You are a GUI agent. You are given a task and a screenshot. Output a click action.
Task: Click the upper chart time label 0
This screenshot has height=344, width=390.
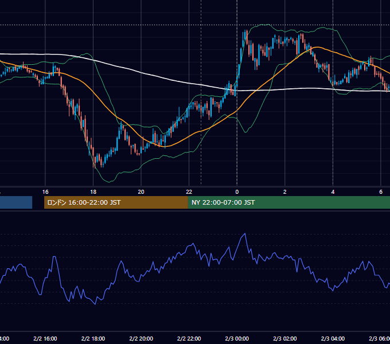point(237,192)
